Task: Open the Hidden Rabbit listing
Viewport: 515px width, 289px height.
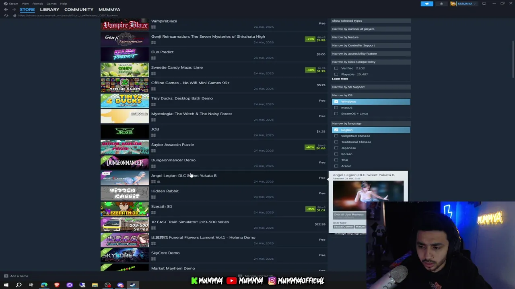Action: 214,193
